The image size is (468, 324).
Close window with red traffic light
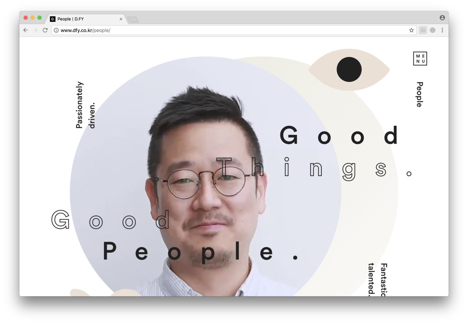(x=26, y=18)
